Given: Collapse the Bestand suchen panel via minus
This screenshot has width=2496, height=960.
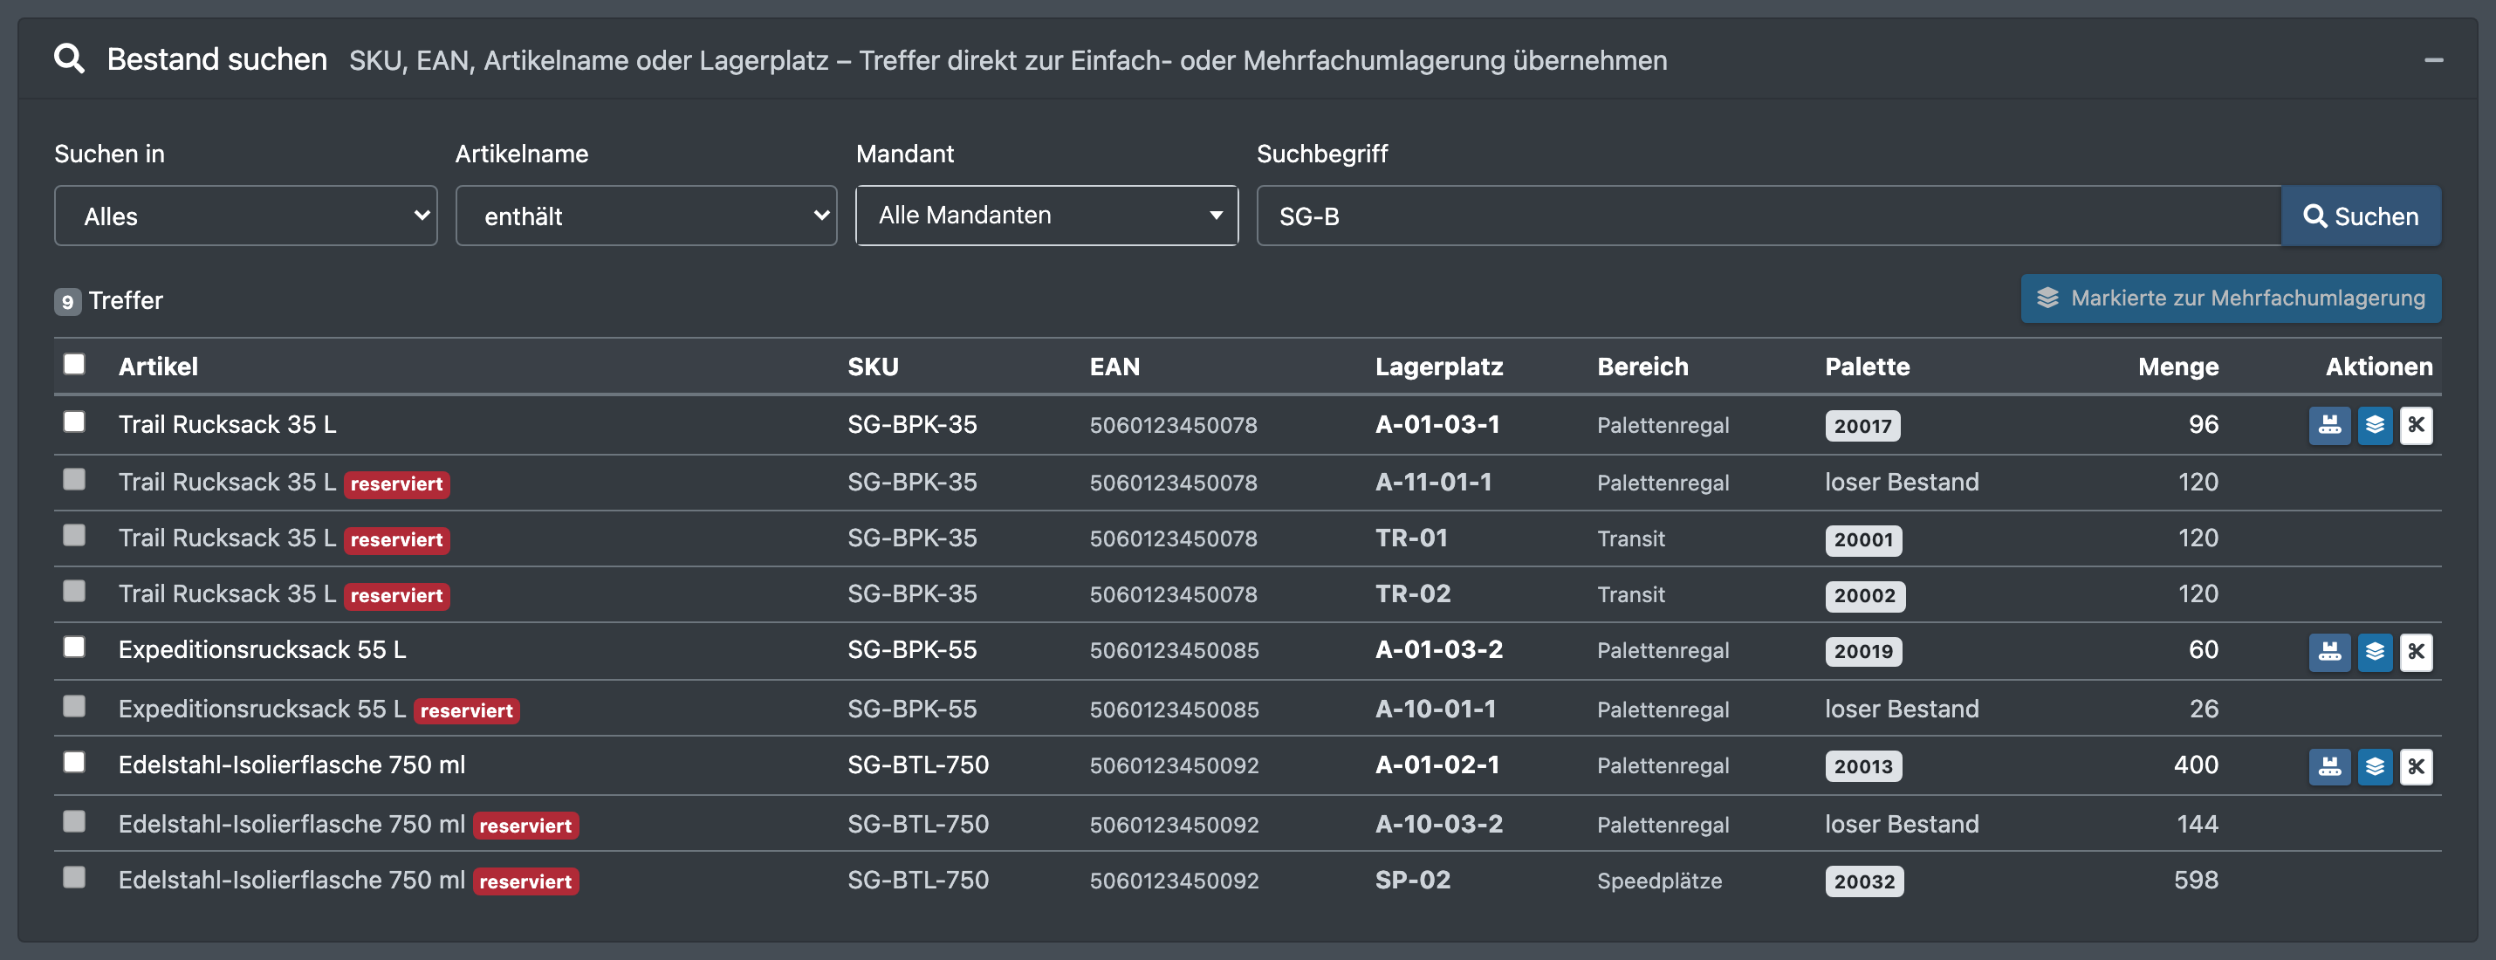Looking at the screenshot, I should point(2433,60).
